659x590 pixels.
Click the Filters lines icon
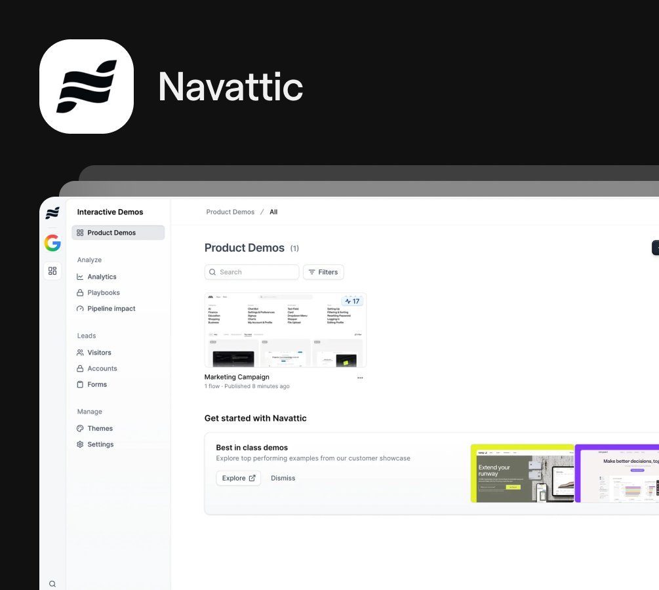[x=312, y=272]
